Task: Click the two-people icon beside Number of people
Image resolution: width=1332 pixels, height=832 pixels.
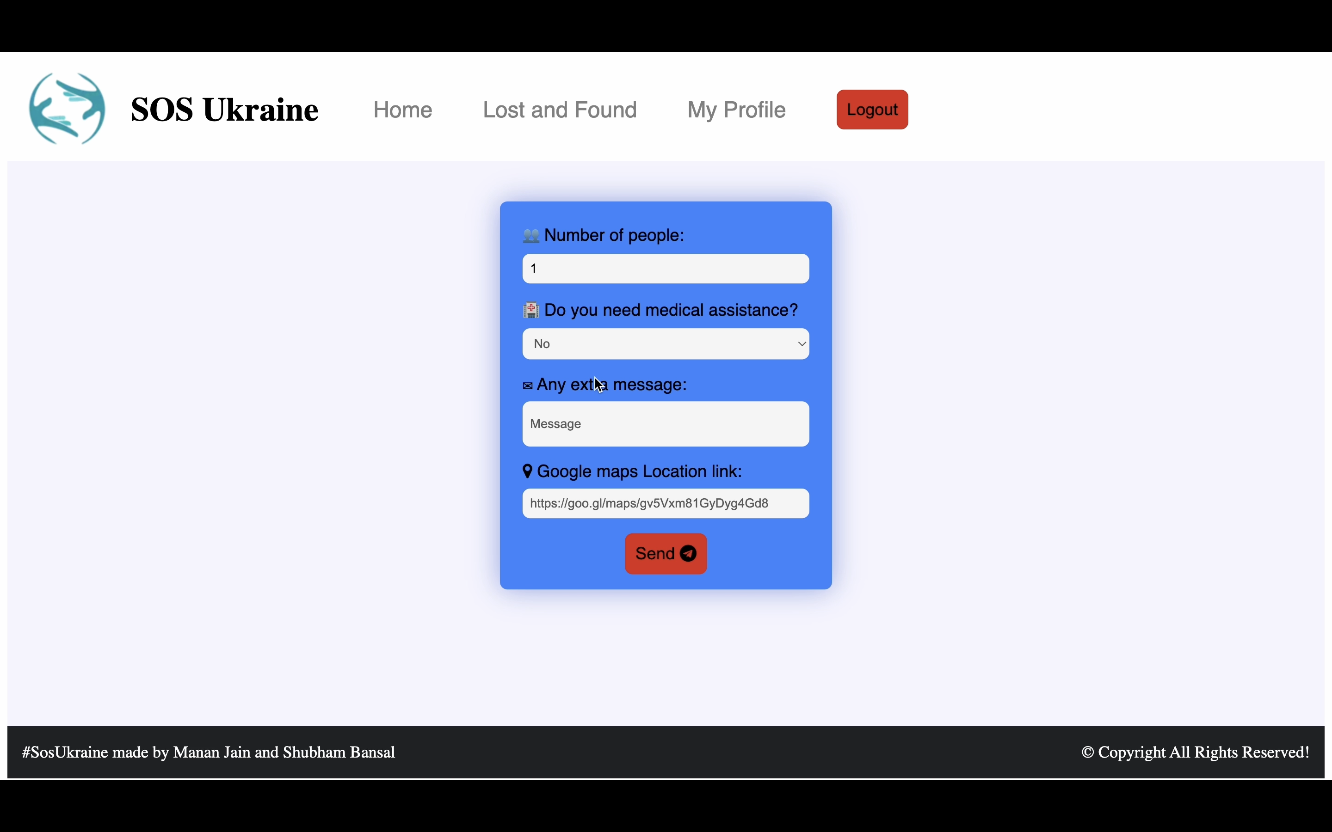Action: [531, 236]
